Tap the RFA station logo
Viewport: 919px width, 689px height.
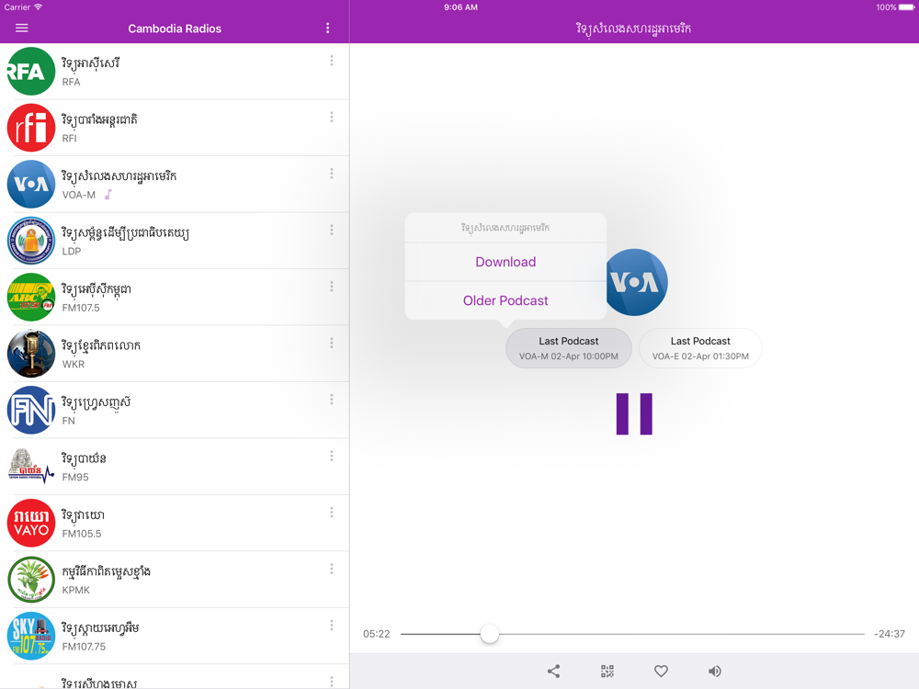click(31, 72)
